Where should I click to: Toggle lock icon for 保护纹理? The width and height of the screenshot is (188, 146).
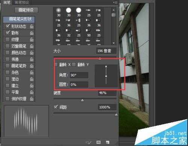32,99
